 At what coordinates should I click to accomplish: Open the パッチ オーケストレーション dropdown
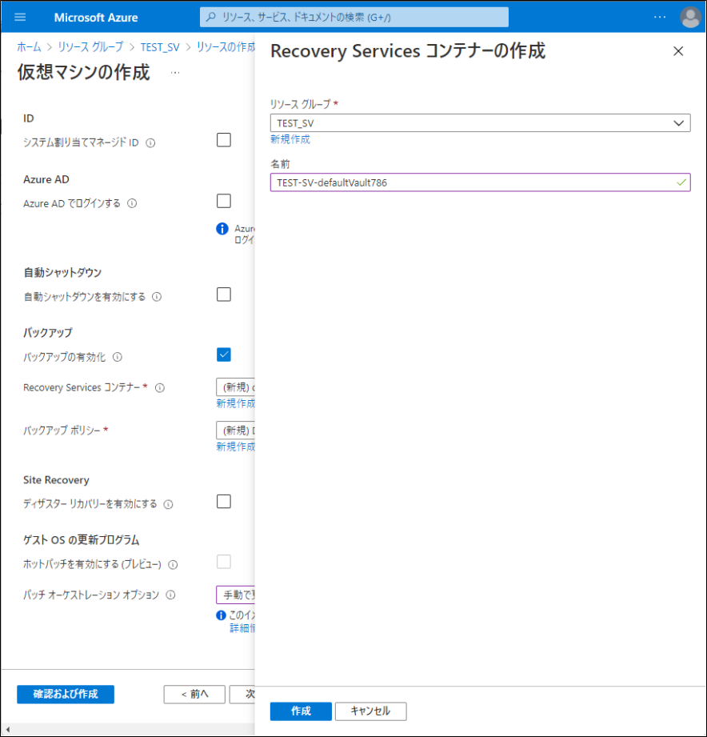(235, 595)
